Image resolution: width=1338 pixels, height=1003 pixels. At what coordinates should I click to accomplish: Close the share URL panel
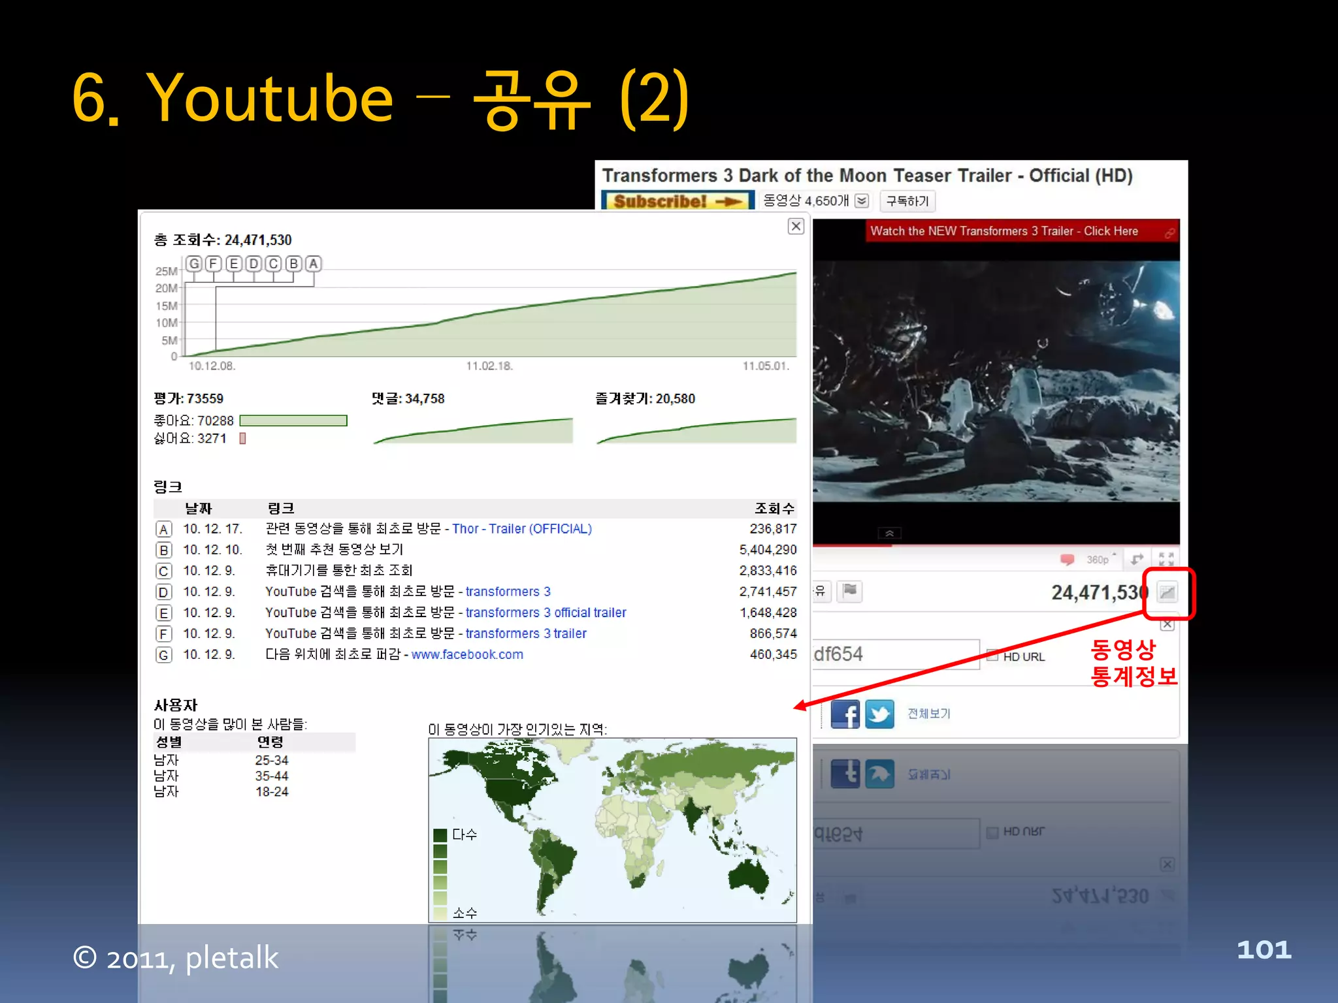[1167, 625]
